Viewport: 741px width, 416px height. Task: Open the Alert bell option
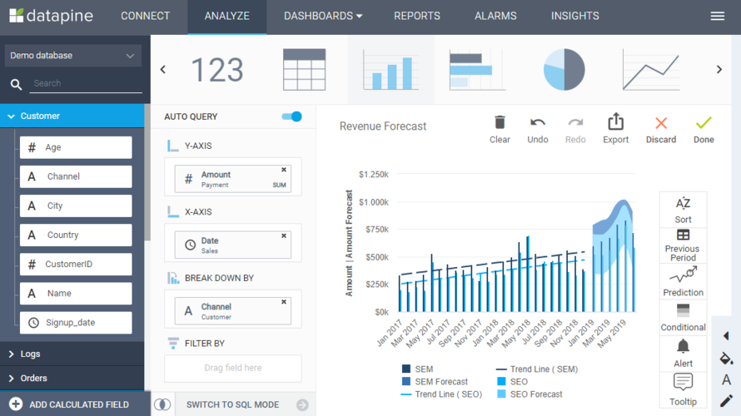683,352
